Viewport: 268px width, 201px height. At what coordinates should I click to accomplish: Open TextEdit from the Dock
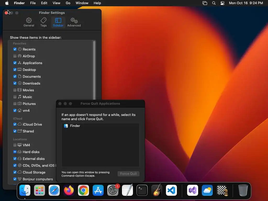tap(127, 190)
